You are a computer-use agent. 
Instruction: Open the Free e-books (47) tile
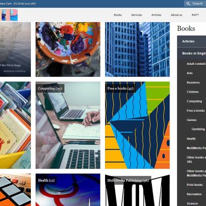pos(138,125)
